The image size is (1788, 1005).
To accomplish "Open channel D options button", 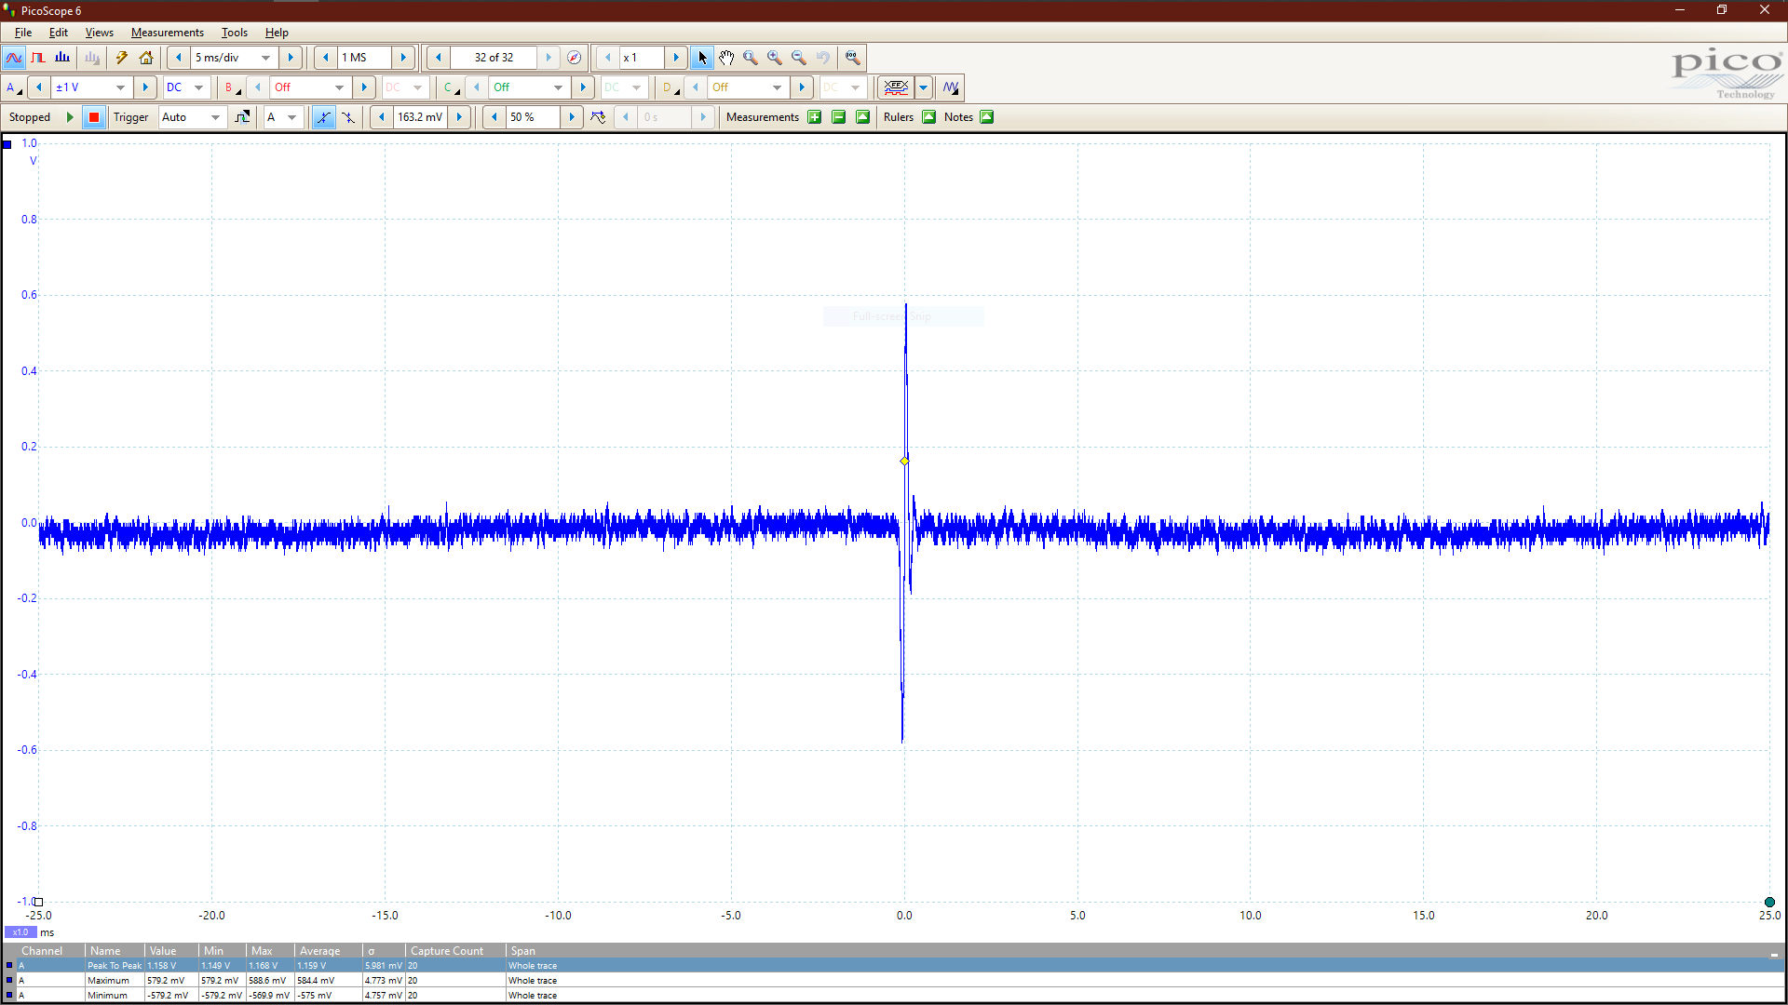I will point(669,87).
